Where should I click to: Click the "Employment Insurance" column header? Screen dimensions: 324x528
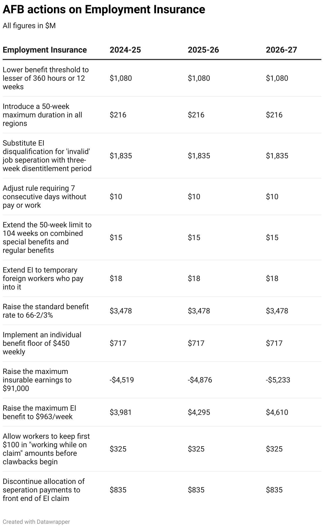(x=45, y=50)
